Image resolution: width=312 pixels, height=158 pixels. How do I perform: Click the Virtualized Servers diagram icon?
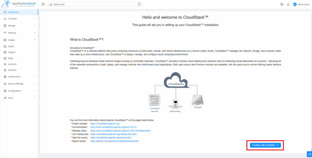coord(154,100)
